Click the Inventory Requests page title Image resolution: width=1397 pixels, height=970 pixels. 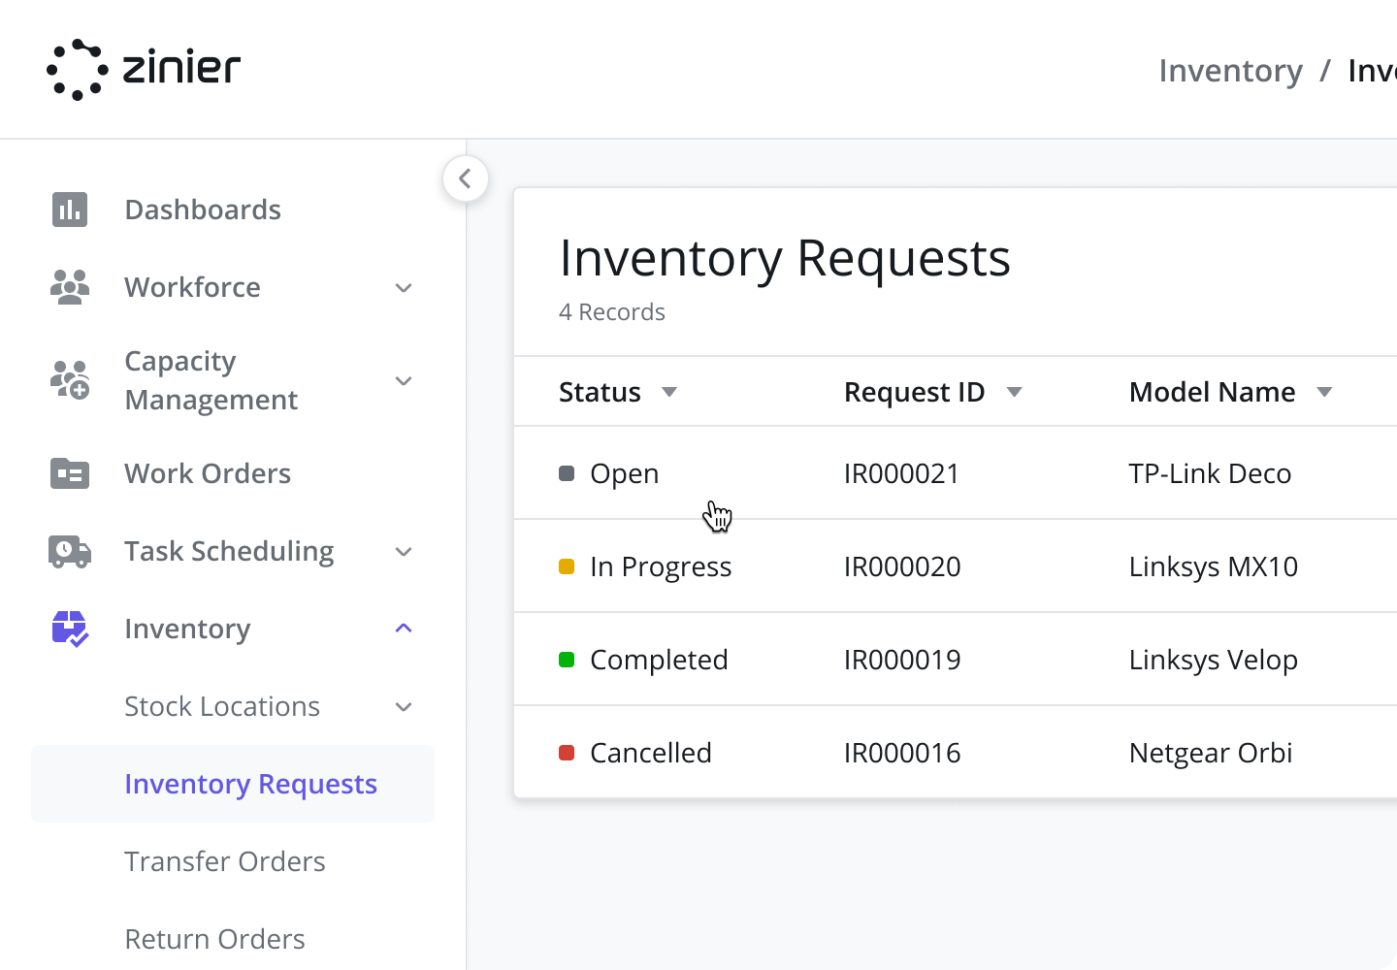tap(785, 258)
